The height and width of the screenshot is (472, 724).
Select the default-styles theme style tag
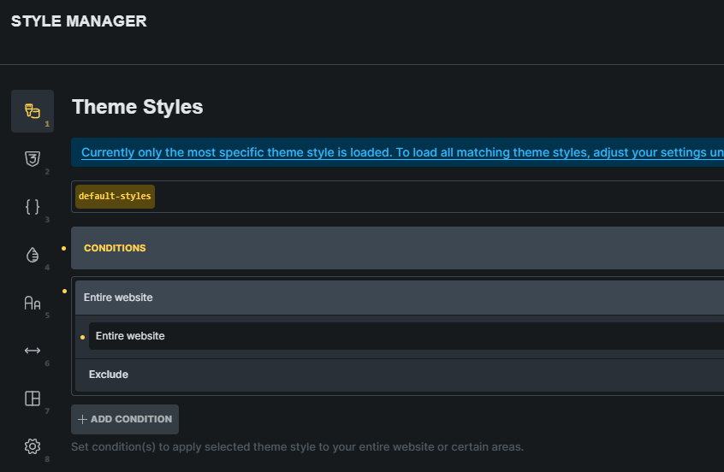tap(115, 197)
